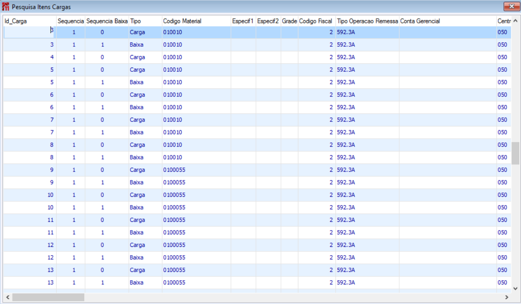
Task: Select the Baixa cell in the Id_Carga 11 row
Action: coord(145,232)
